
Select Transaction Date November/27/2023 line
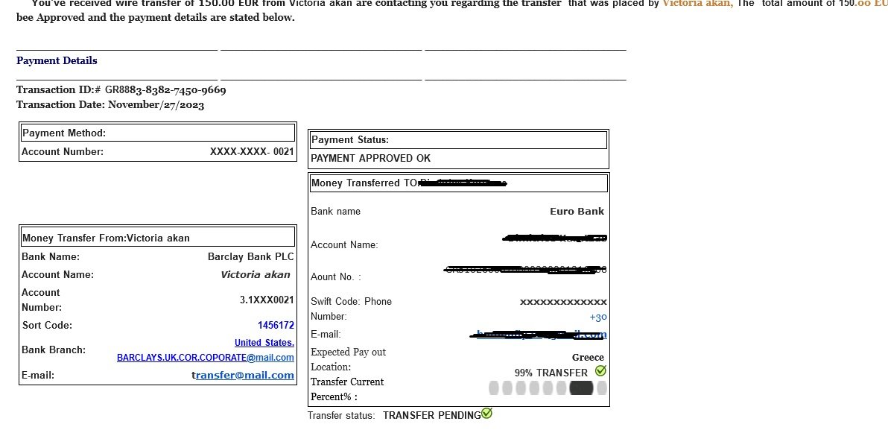[110, 105]
